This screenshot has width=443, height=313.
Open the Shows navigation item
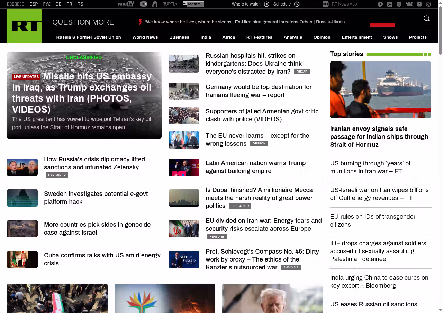pyautogui.click(x=390, y=37)
